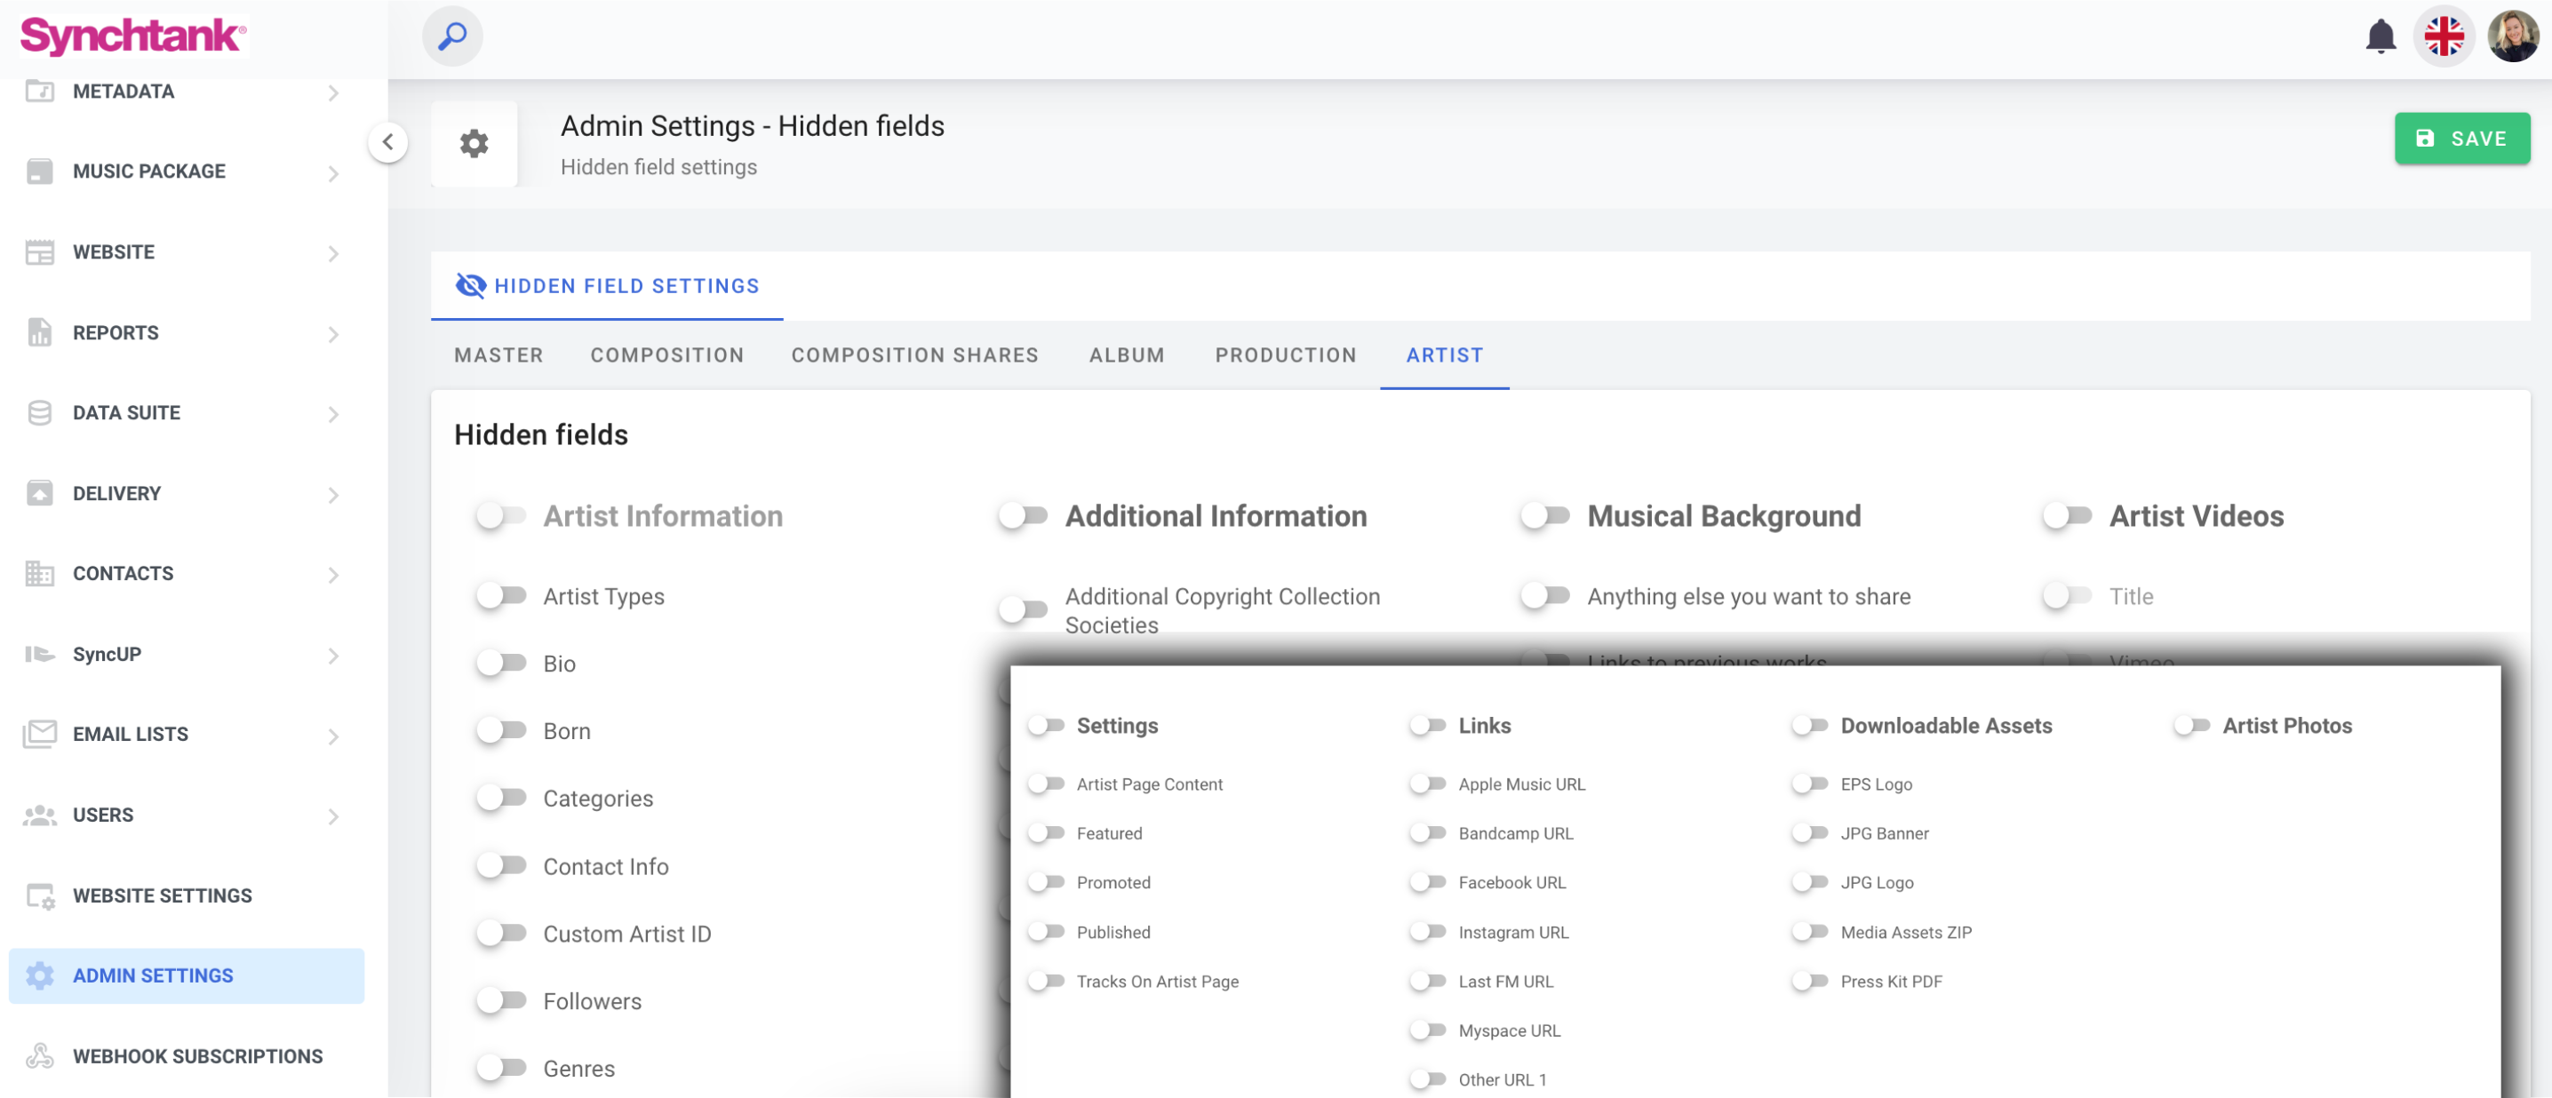Switch to the Composition Shares tab
2552x1098 pixels.
tap(913, 354)
